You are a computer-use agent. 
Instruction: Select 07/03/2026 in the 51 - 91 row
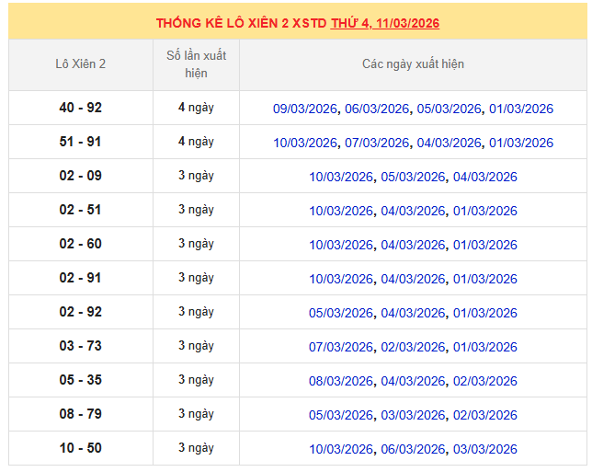click(x=377, y=143)
